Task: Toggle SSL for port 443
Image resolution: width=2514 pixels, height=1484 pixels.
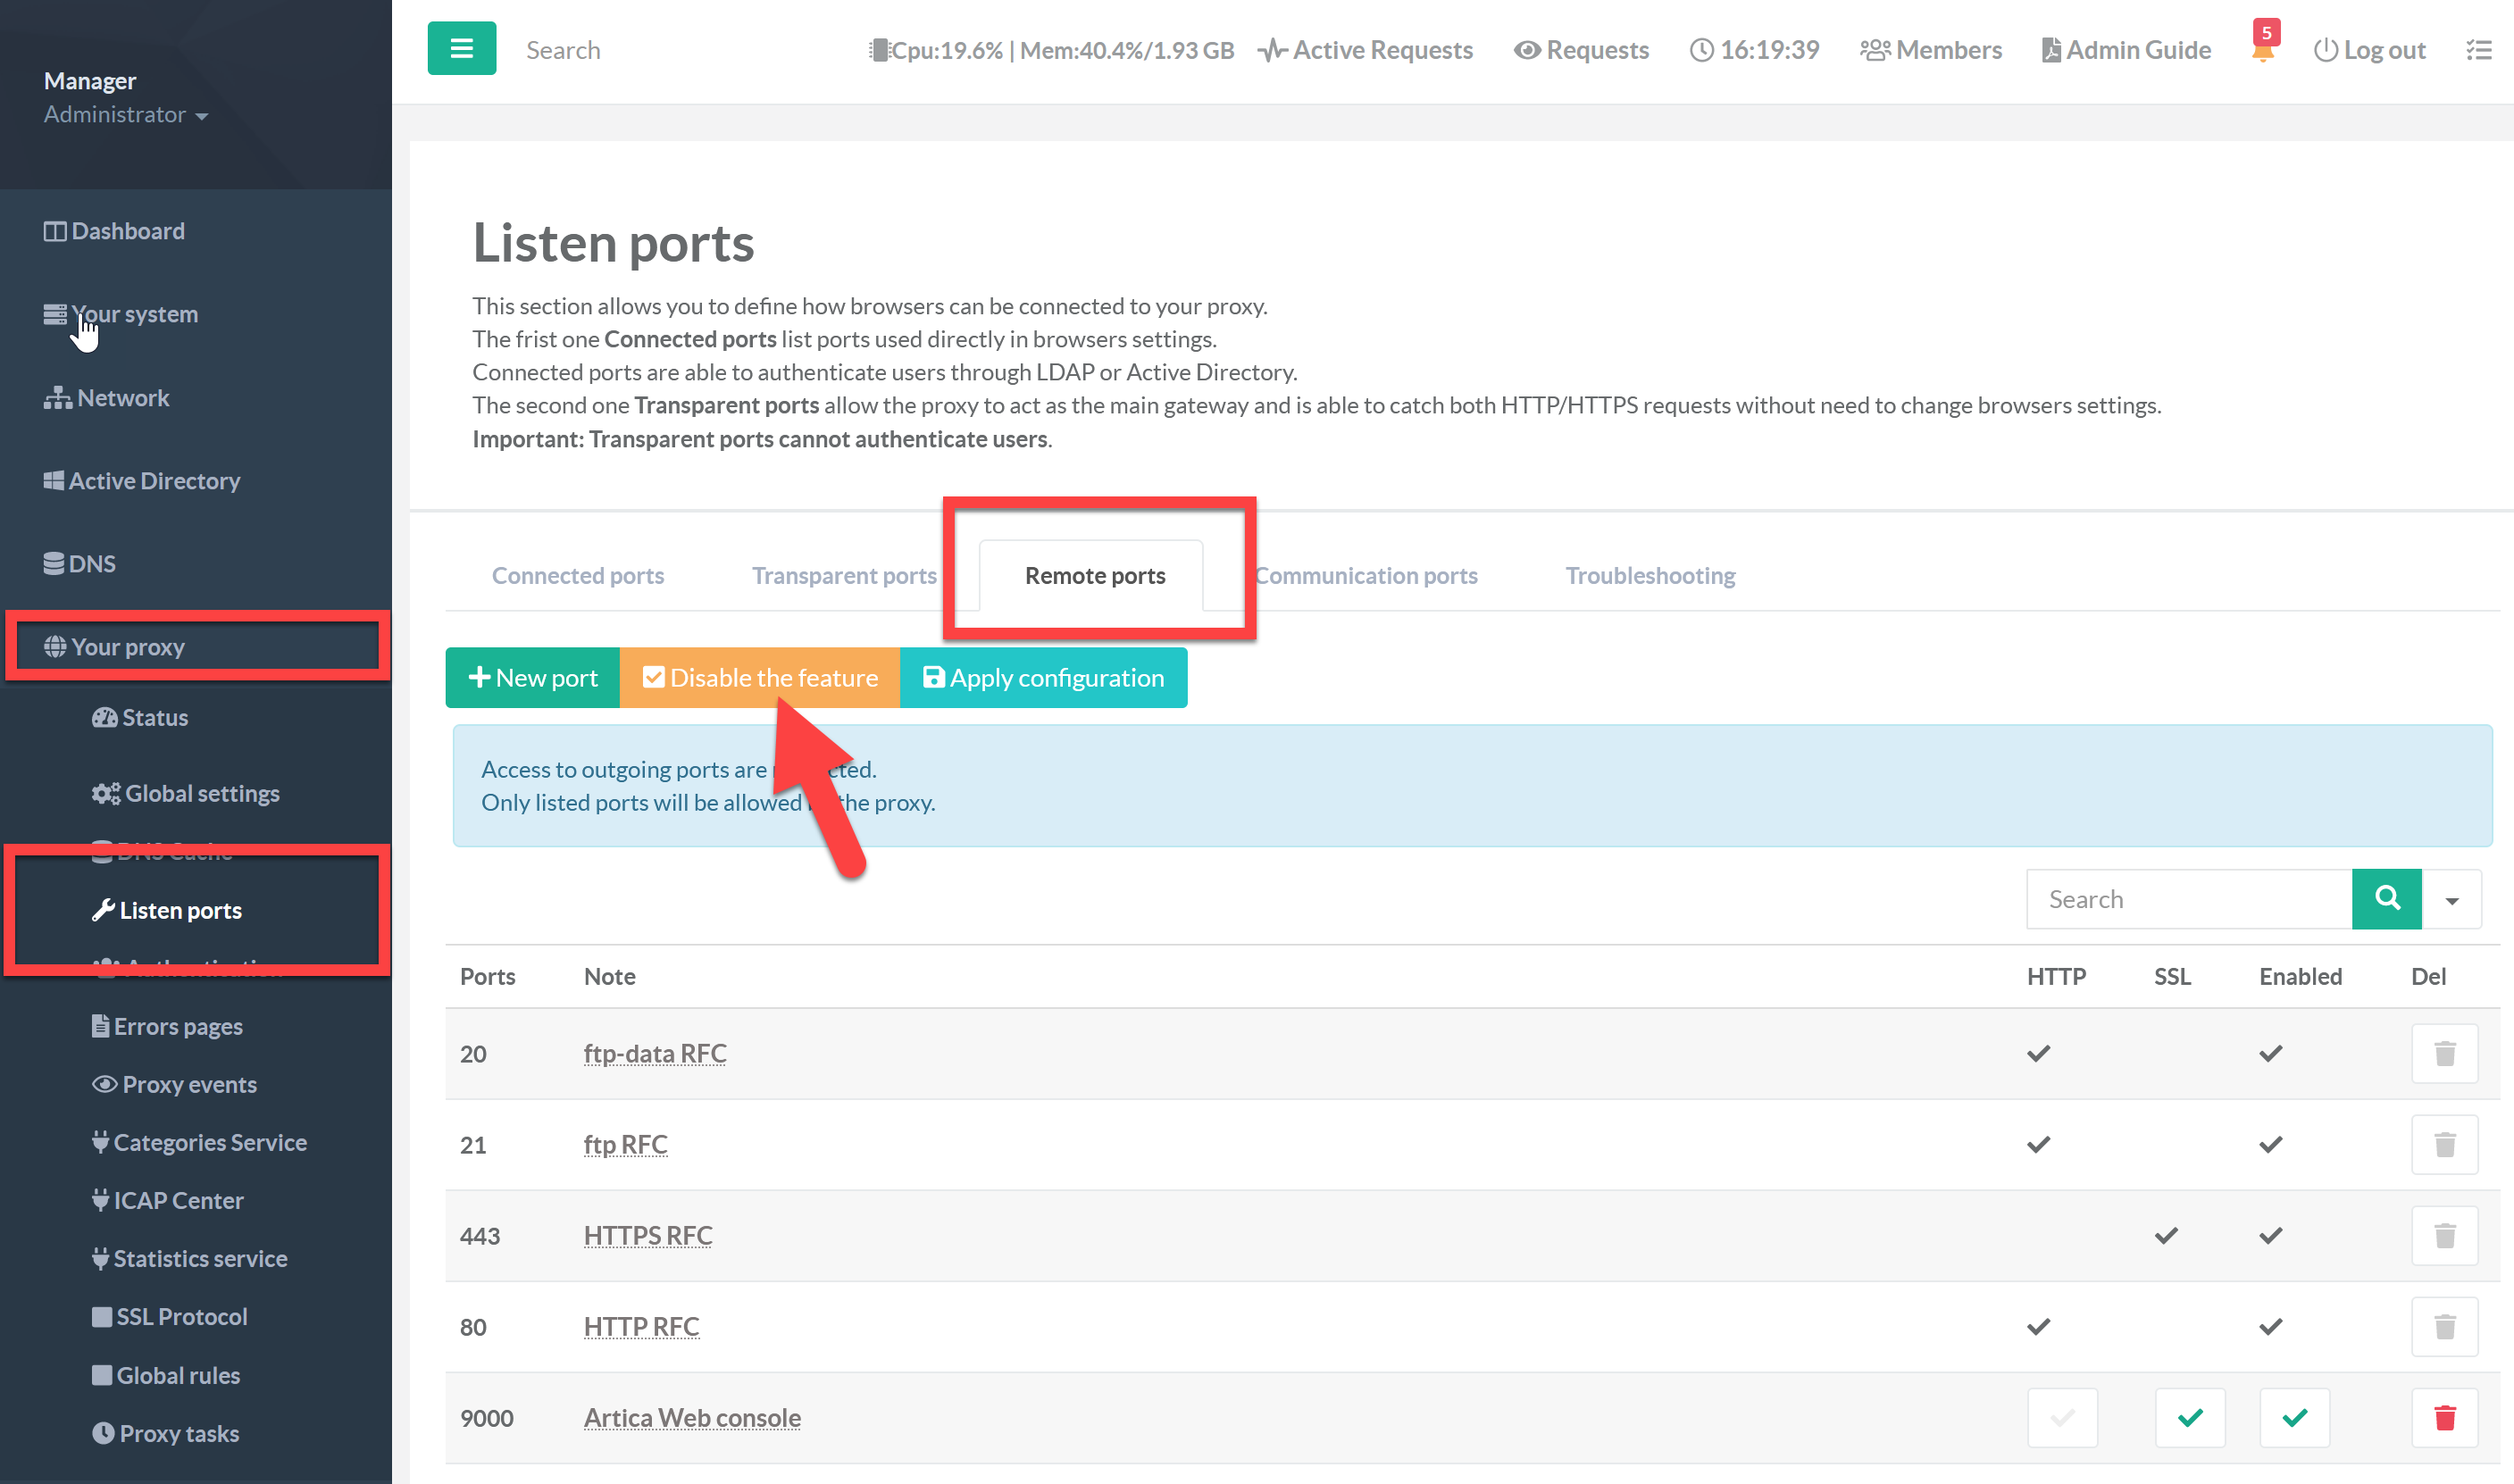Action: 2165,1235
